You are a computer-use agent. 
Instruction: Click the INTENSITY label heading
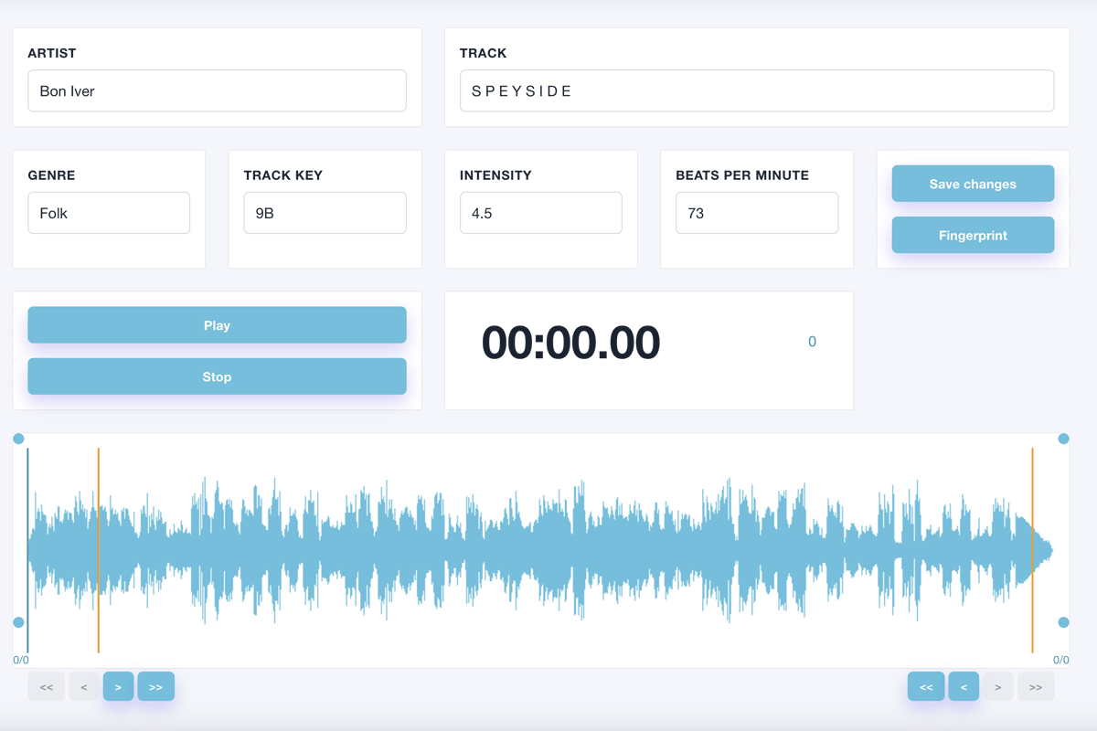495,175
